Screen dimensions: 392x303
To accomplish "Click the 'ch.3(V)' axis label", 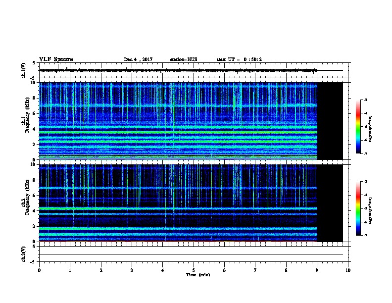I will (23, 254).
